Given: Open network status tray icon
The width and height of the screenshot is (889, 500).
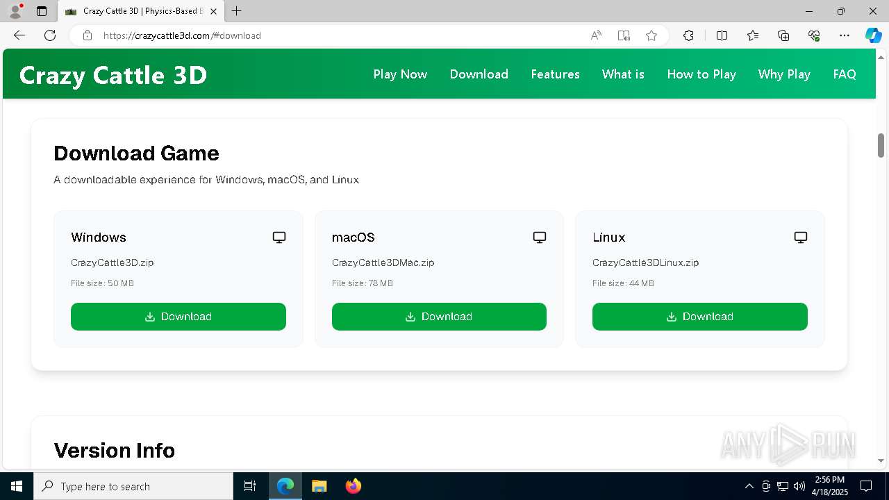Looking at the screenshot, I should [x=782, y=486].
